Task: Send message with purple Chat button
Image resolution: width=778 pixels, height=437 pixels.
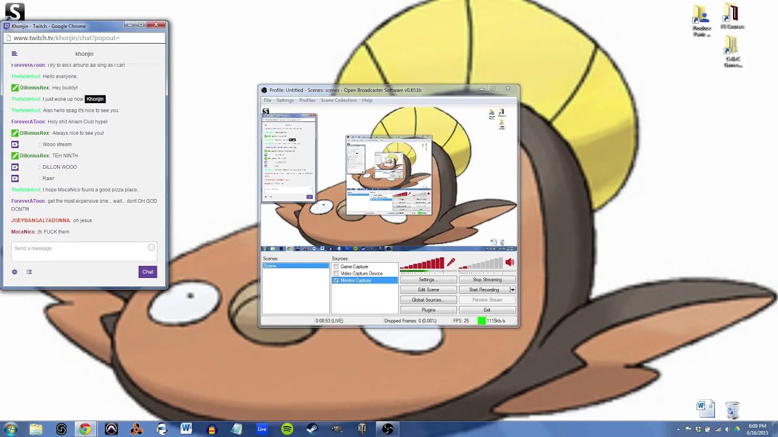Action: 148,272
